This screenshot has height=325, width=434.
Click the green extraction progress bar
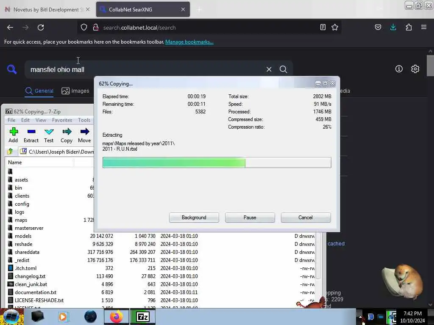217,162
